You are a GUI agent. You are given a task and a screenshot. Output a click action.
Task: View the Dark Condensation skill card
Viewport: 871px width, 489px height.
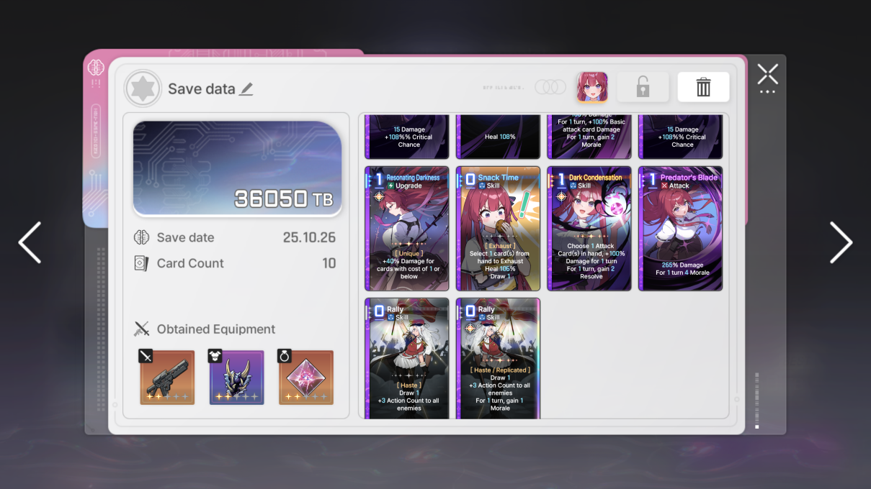589,229
